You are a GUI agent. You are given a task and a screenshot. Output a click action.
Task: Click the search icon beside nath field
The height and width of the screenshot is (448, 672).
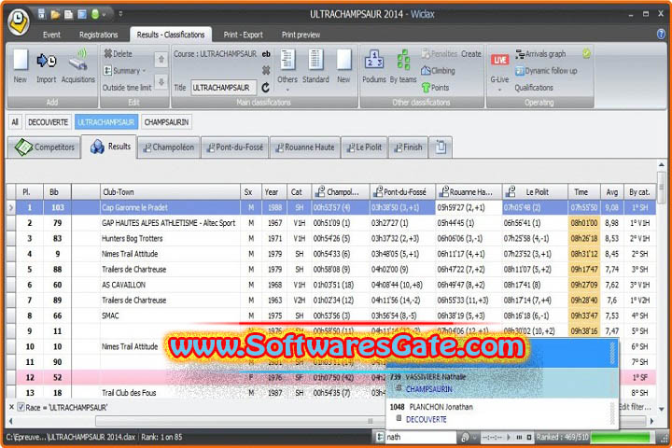click(x=465, y=438)
